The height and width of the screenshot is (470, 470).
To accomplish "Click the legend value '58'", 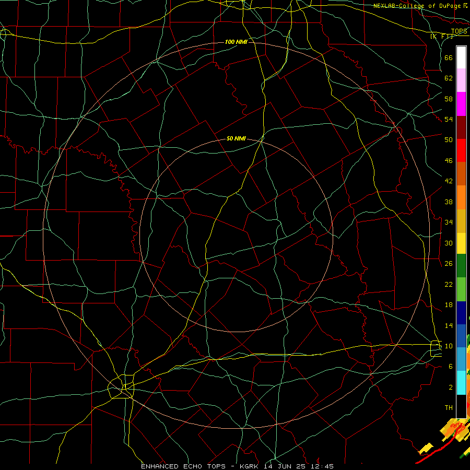I will point(449,99).
